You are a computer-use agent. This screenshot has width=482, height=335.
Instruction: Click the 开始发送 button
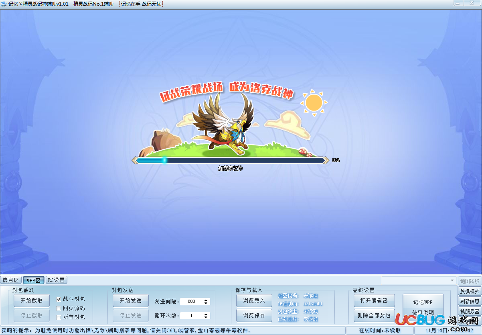(x=131, y=300)
